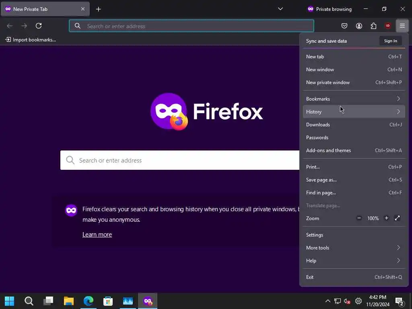Focus the URL address bar

point(191,26)
